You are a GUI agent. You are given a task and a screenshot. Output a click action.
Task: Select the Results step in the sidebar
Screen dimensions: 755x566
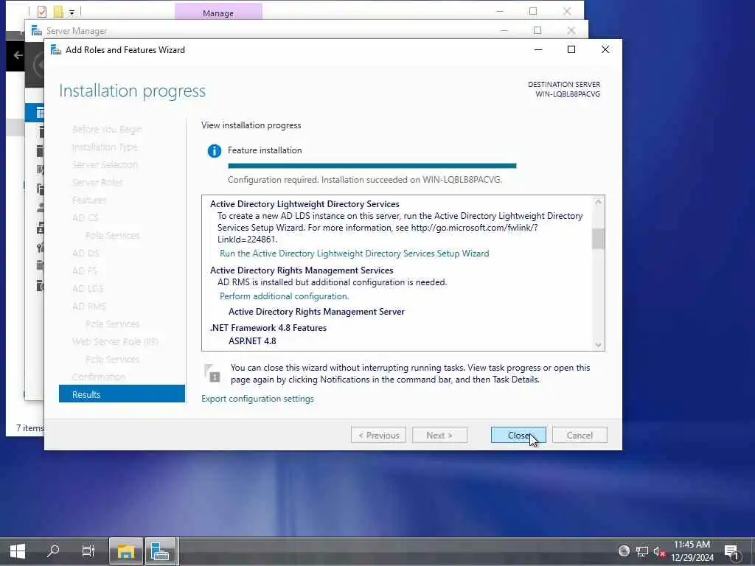(x=122, y=394)
